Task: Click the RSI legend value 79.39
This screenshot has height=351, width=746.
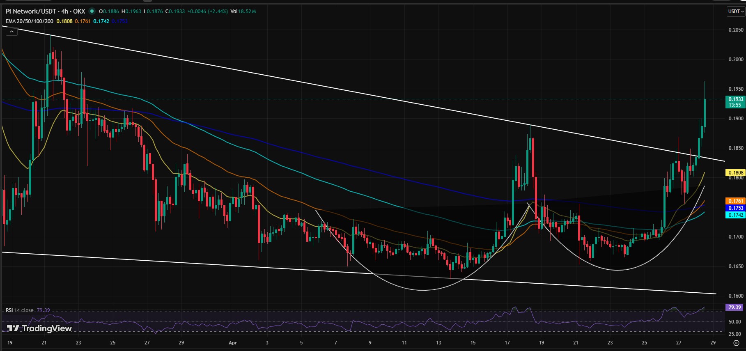Action: (43, 310)
